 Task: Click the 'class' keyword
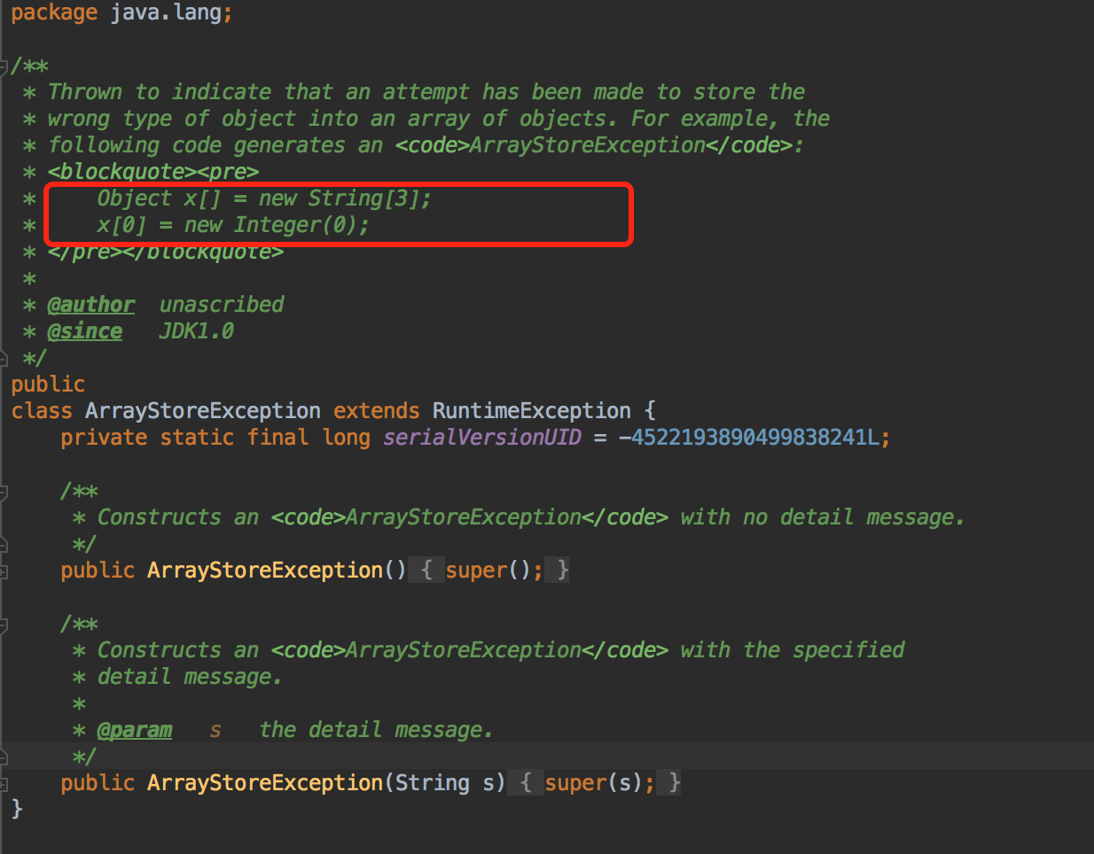pyautogui.click(x=42, y=410)
